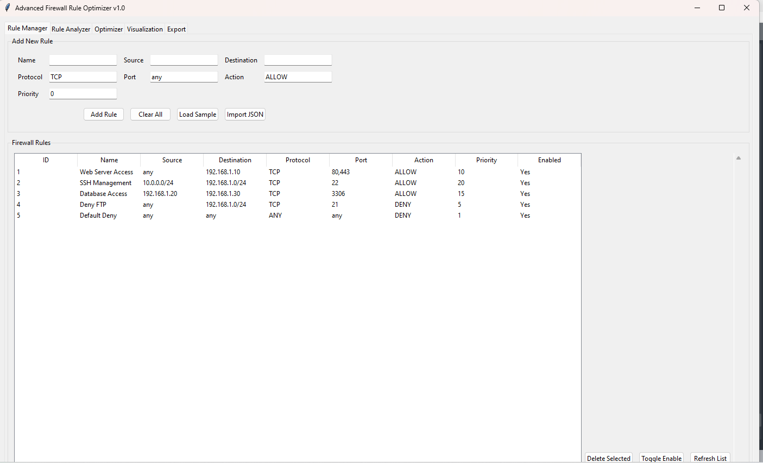Open the Optimizer tab
The width and height of the screenshot is (763, 463).
pyautogui.click(x=109, y=29)
